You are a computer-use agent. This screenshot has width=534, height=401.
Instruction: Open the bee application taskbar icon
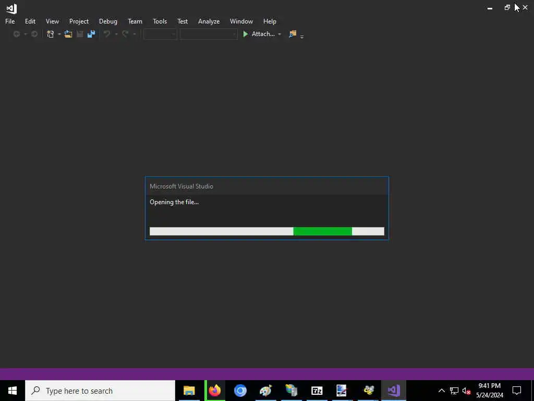click(368, 391)
